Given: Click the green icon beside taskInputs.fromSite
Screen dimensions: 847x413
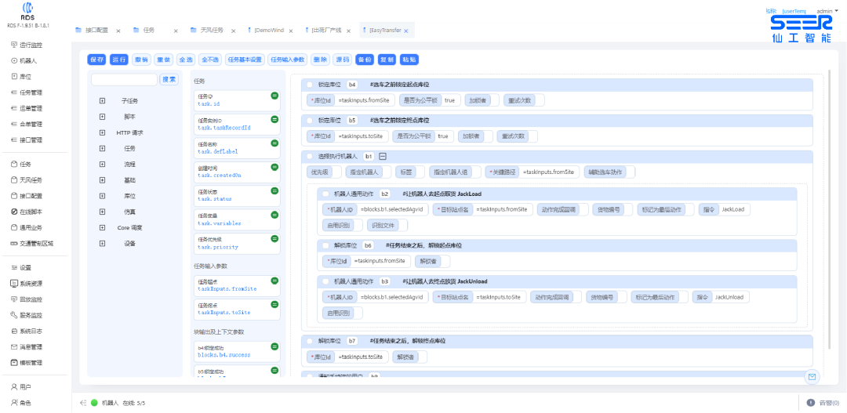Looking at the screenshot, I should pyautogui.click(x=274, y=281).
